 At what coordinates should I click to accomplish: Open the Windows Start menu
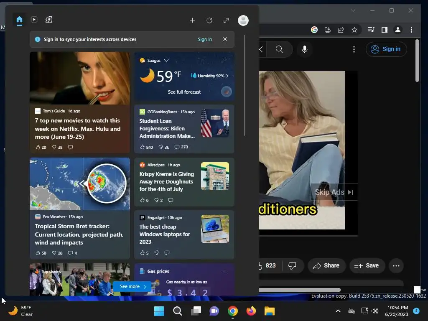pos(159,311)
